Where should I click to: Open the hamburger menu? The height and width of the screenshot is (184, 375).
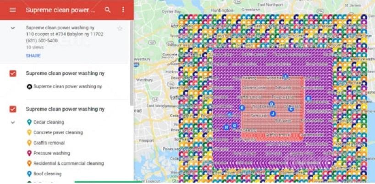(13, 10)
